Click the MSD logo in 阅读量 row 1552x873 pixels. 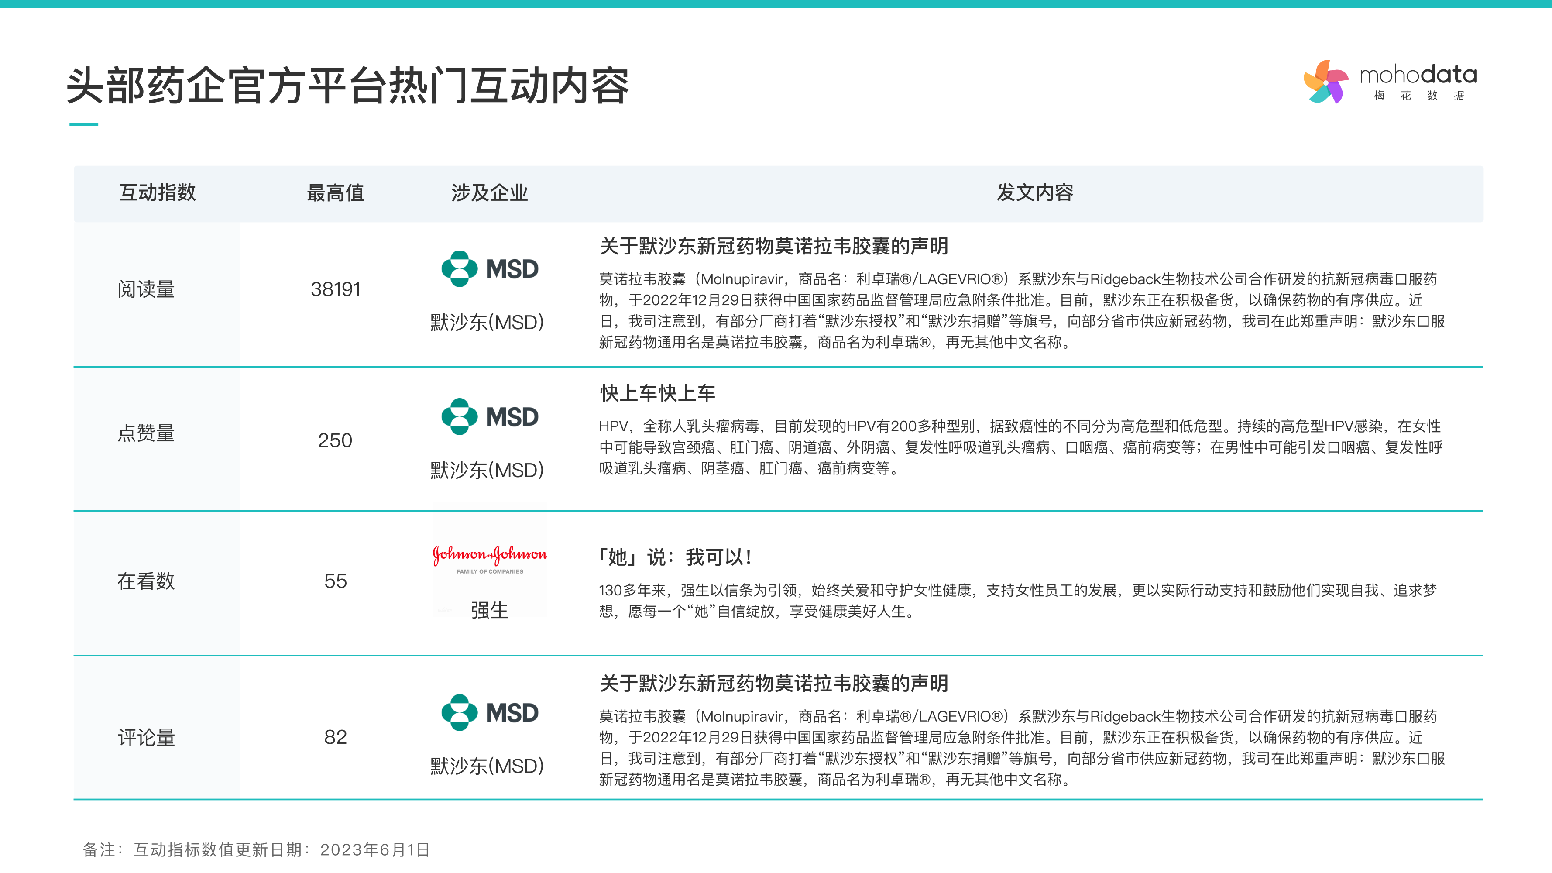click(489, 269)
